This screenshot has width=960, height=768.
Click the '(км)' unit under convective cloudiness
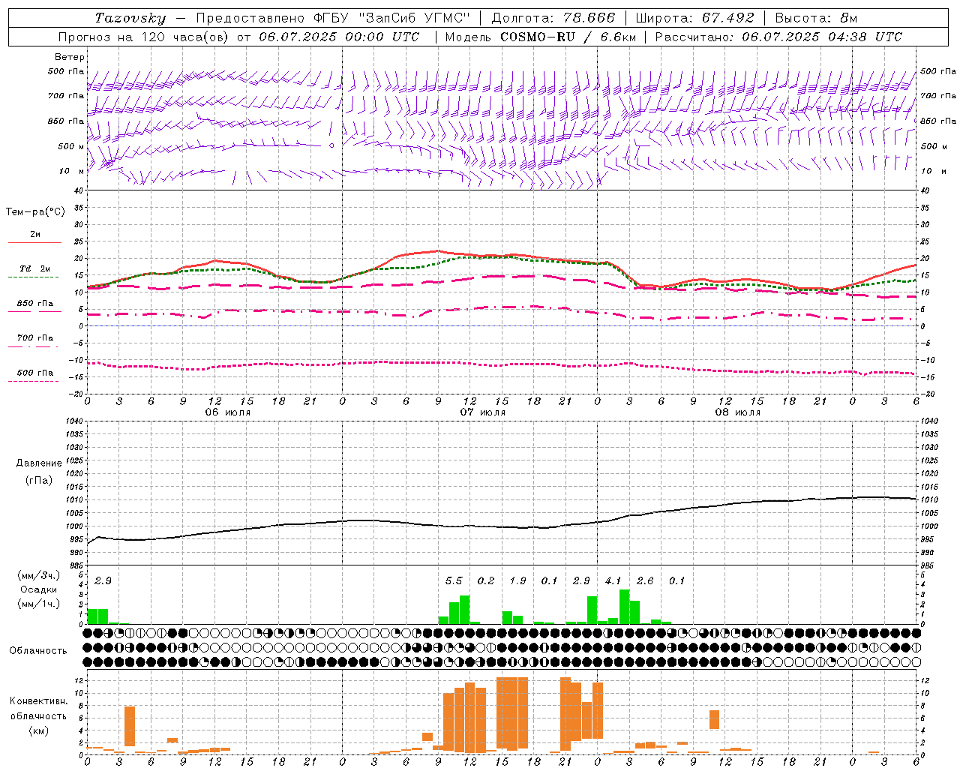[39, 730]
